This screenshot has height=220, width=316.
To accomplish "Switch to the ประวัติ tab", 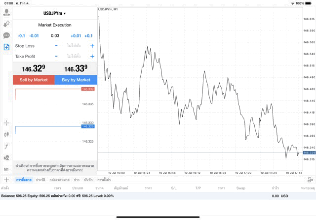I will (x=40, y=180).
